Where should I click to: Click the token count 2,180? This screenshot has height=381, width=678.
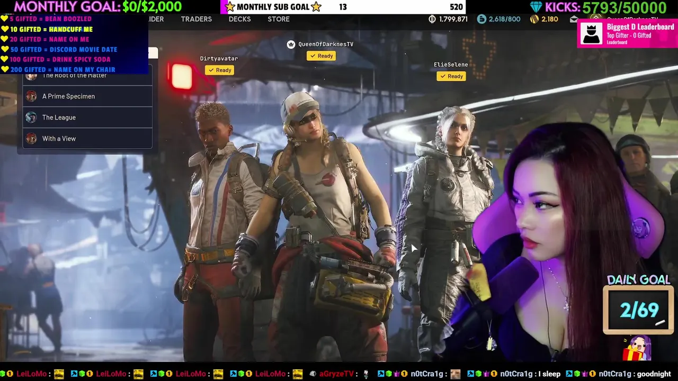click(550, 19)
